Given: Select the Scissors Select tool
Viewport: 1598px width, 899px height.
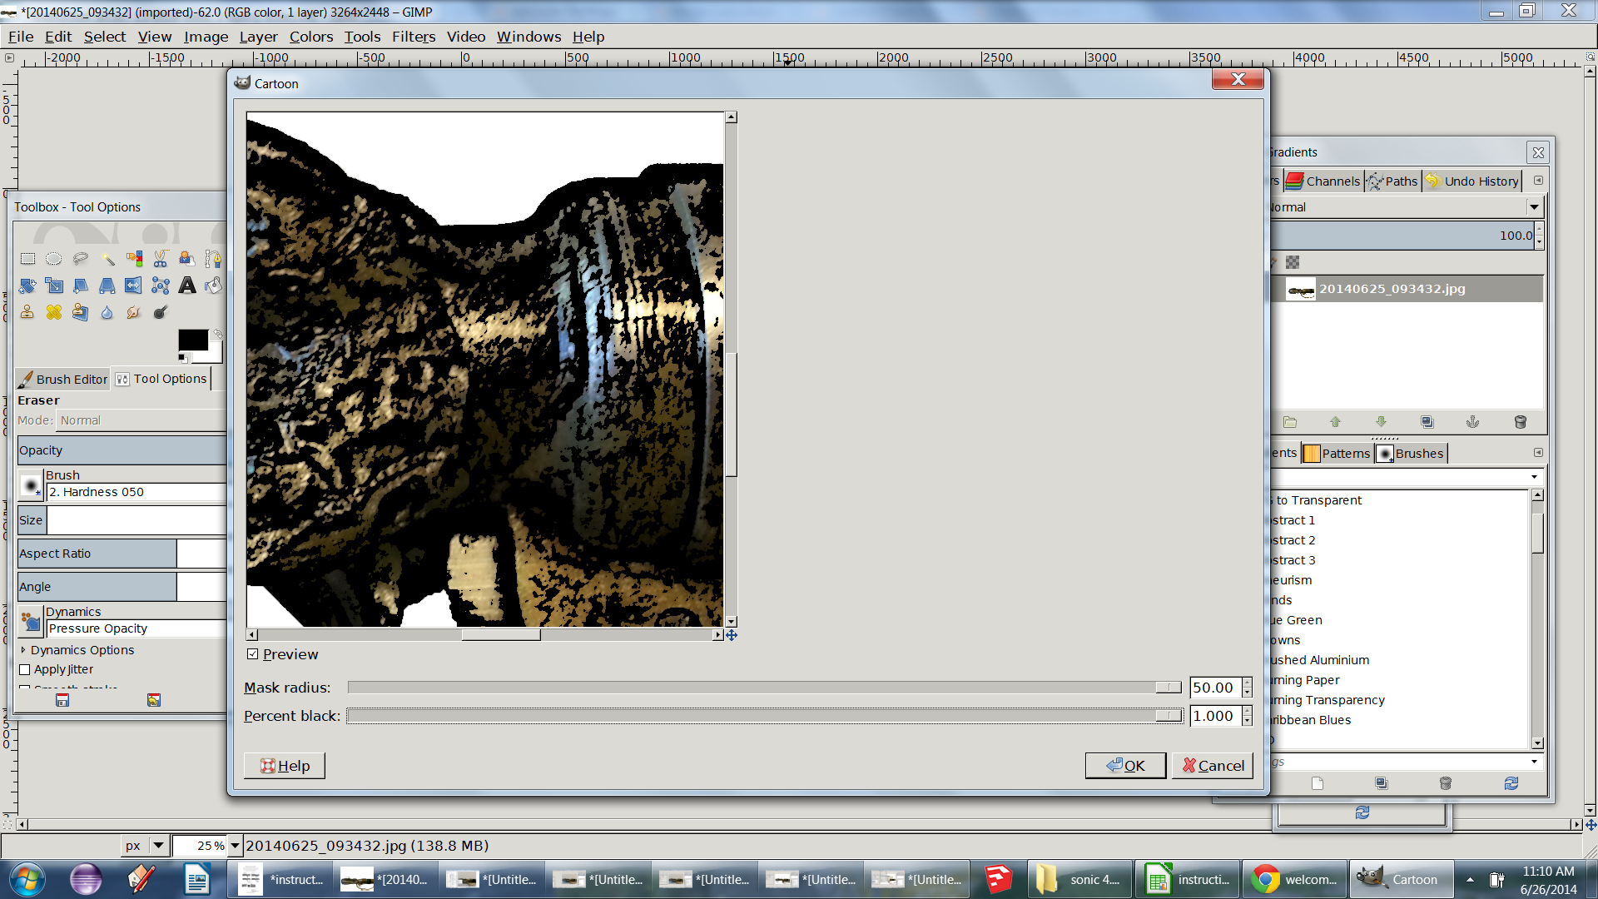Looking at the screenshot, I should [x=161, y=259].
